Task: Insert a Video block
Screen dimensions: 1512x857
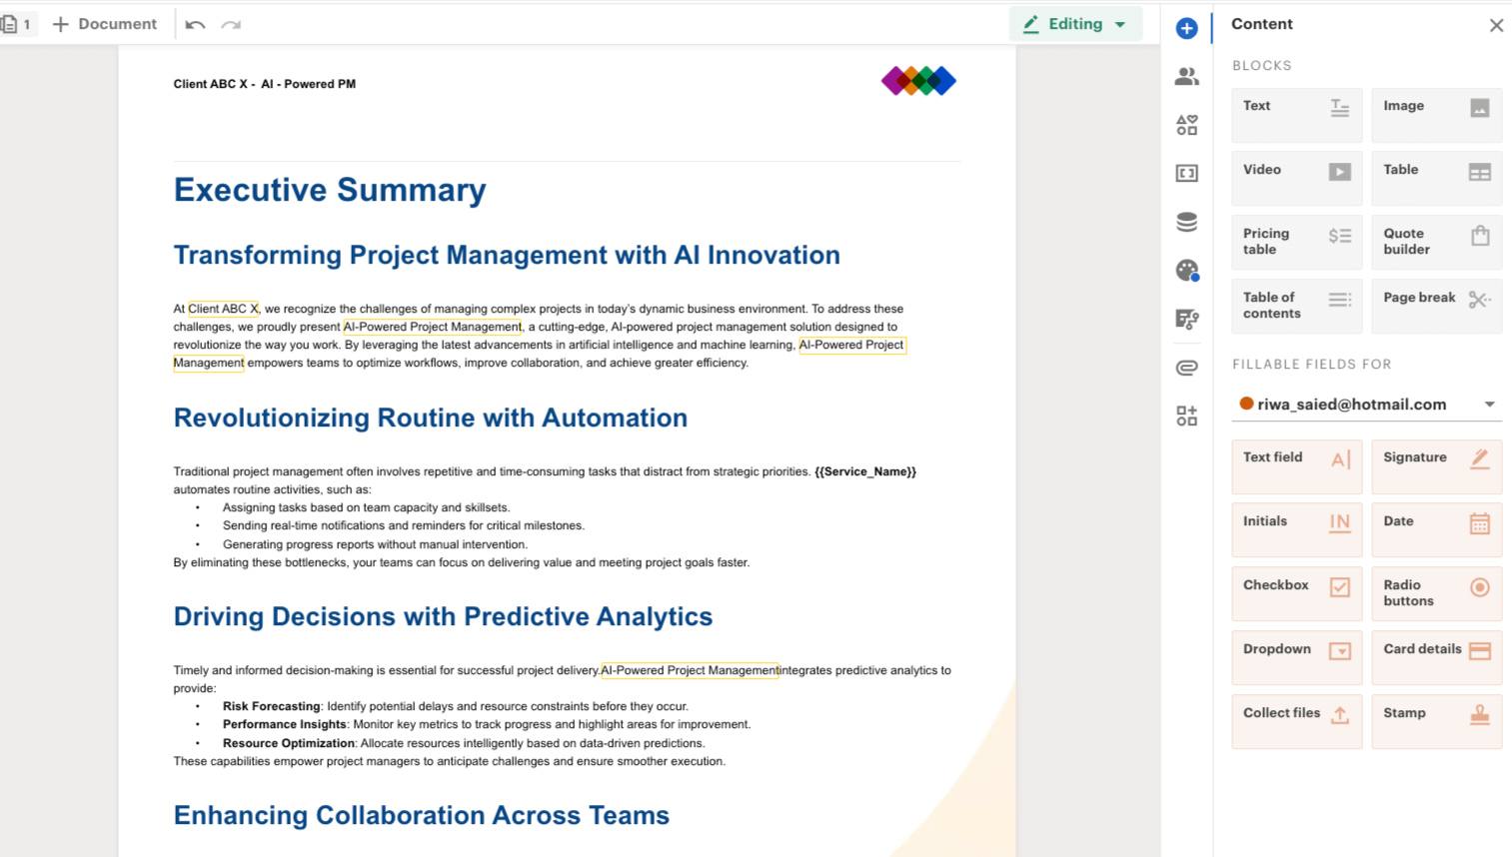Action: click(1296, 178)
